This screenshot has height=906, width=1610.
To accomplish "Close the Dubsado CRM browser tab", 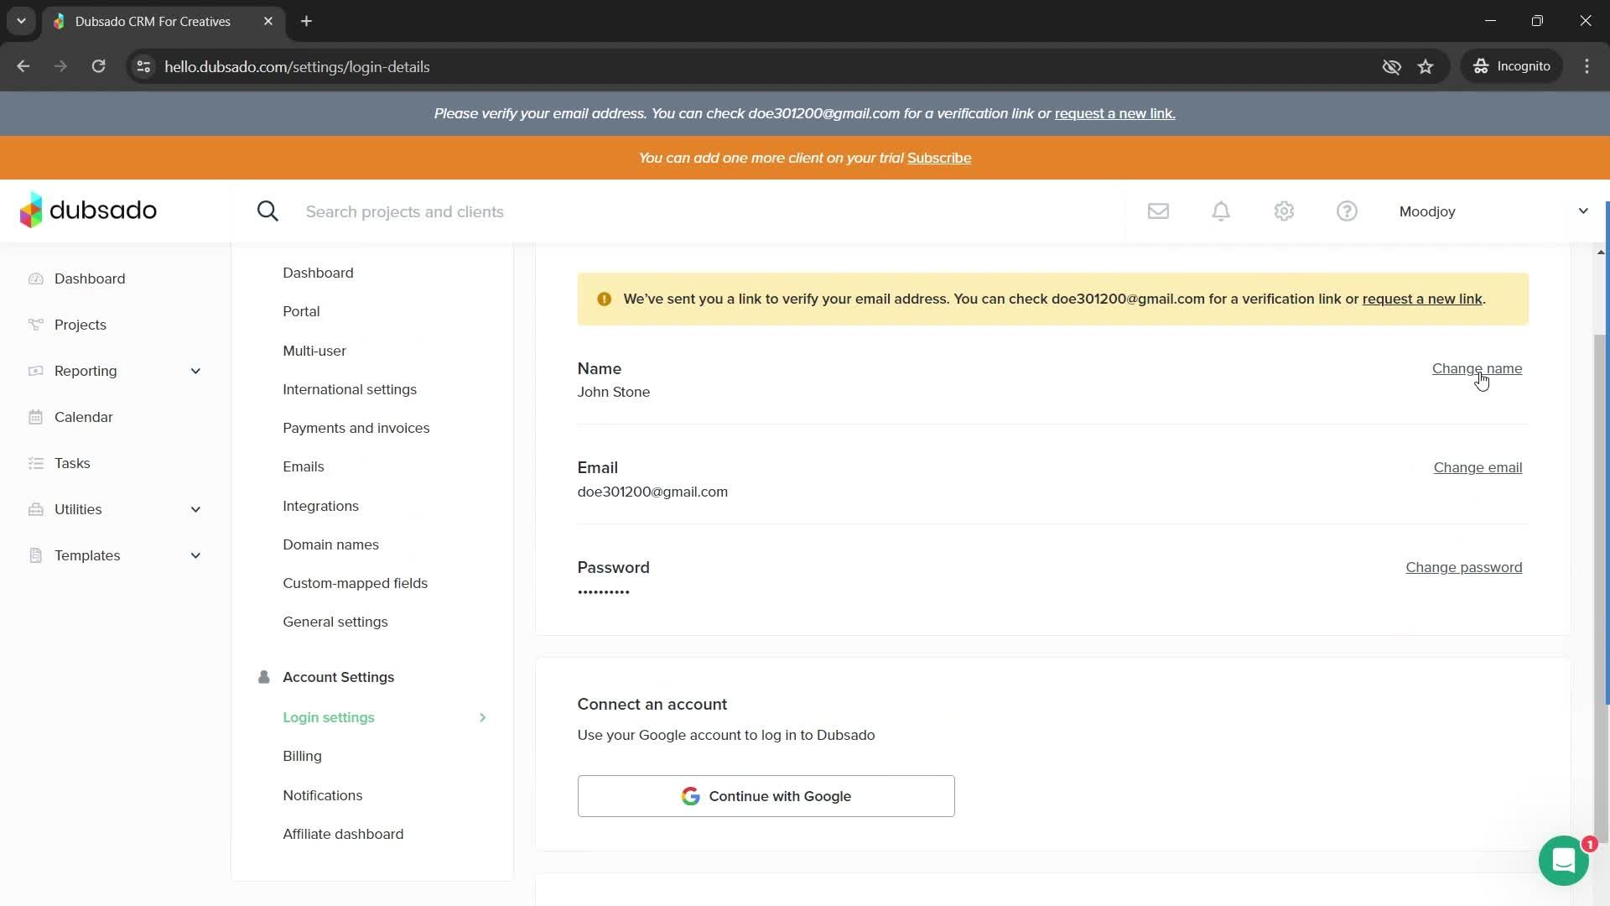I will pos(268,21).
